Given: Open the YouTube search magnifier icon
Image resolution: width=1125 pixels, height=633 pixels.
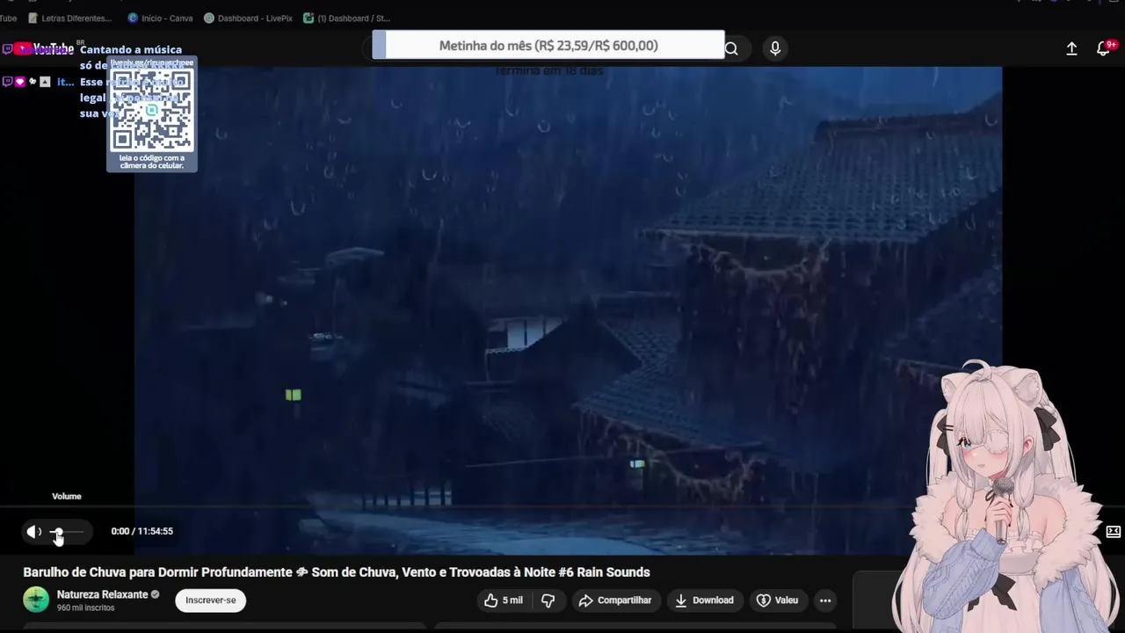Looking at the screenshot, I should click(x=731, y=49).
